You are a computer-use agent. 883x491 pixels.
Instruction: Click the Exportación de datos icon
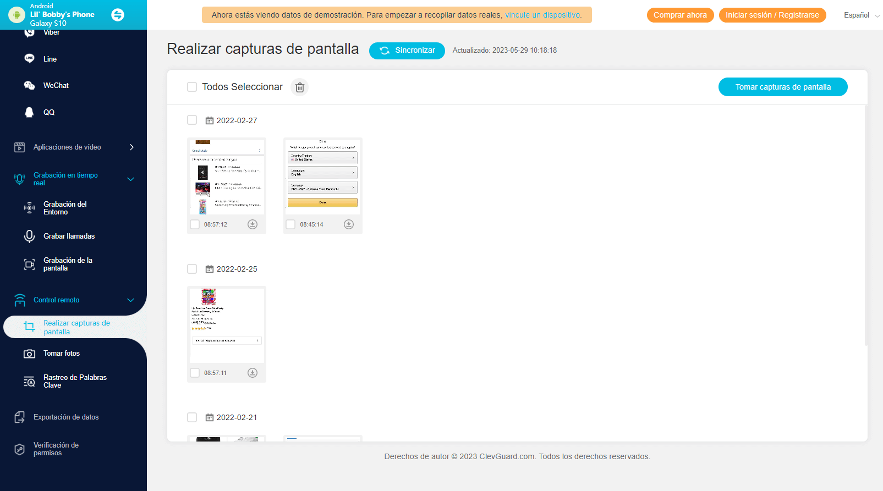pos(20,417)
